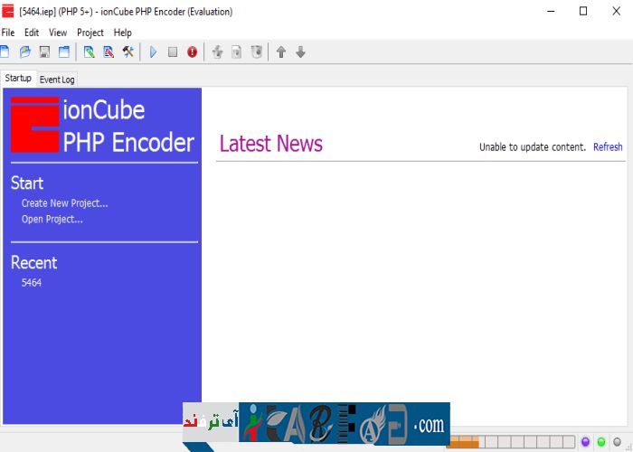Open the Project menu
Image resolution: width=633 pixels, height=452 pixels.
[90, 33]
